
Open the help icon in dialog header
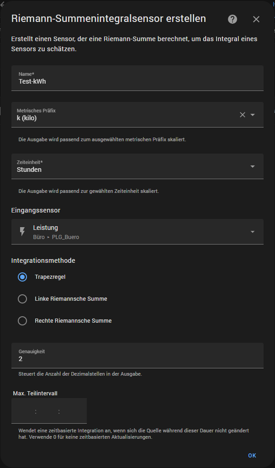pyautogui.click(x=233, y=19)
